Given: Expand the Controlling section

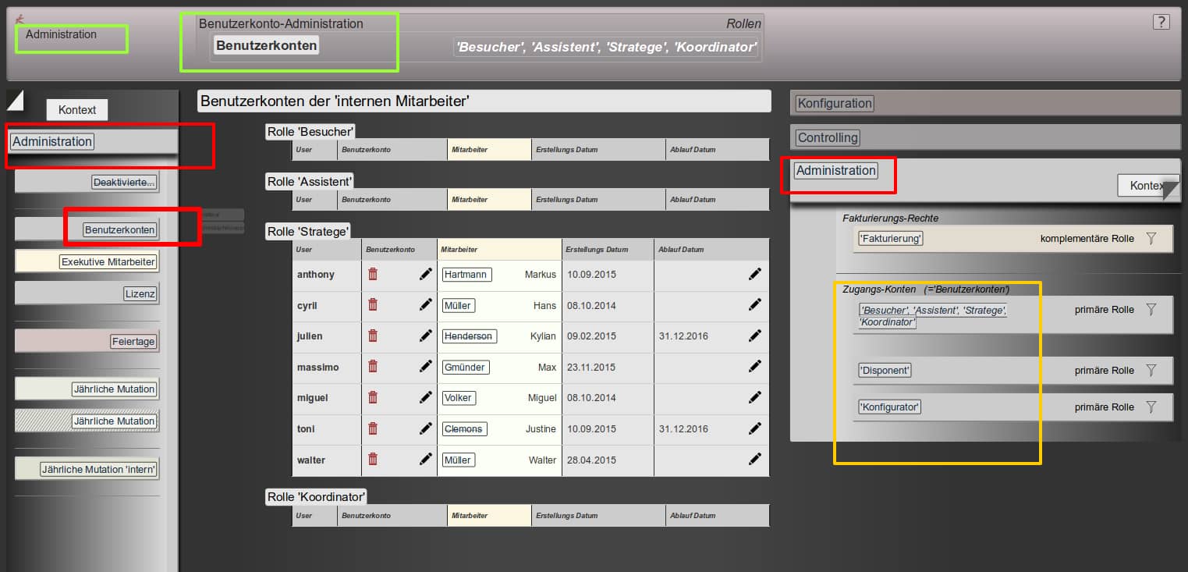Looking at the screenshot, I should pyautogui.click(x=828, y=138).
